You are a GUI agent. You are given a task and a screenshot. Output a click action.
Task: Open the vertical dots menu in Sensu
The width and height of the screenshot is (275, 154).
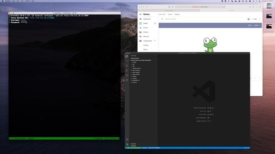click(x=260, y=19)
